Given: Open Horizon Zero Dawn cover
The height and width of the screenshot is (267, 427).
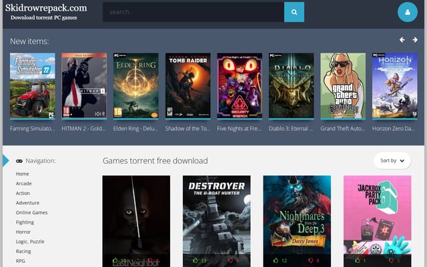Looking at the screenshot, I should [395, 85].
